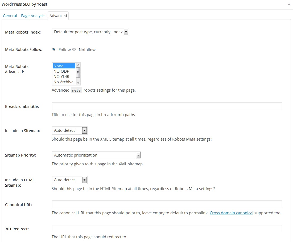
Task: Select the Advanced tab
Action: (x=58, y=16)
